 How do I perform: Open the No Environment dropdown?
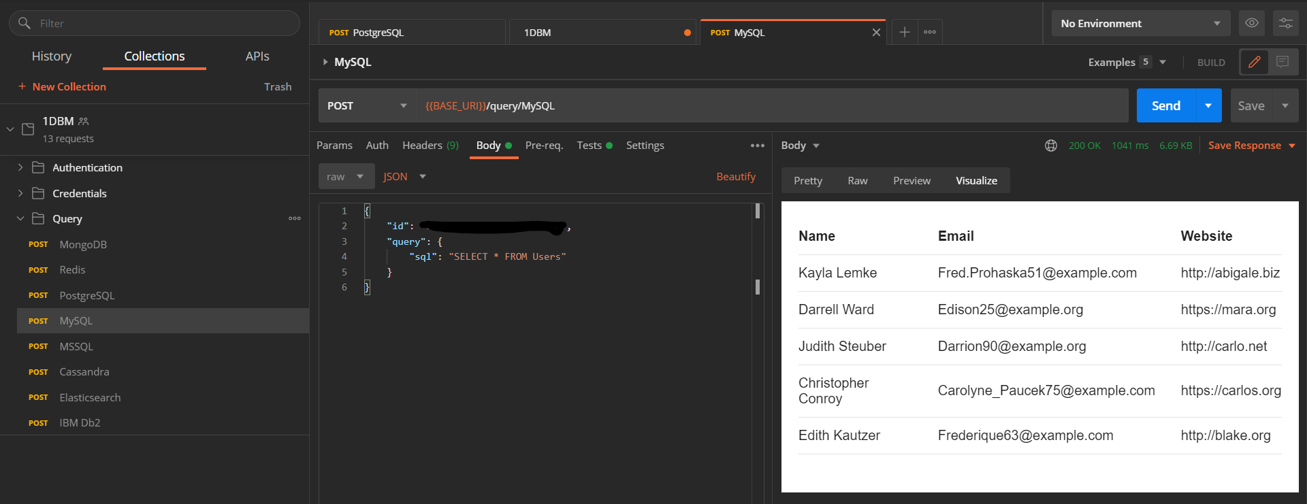(x=1141, y=23)
